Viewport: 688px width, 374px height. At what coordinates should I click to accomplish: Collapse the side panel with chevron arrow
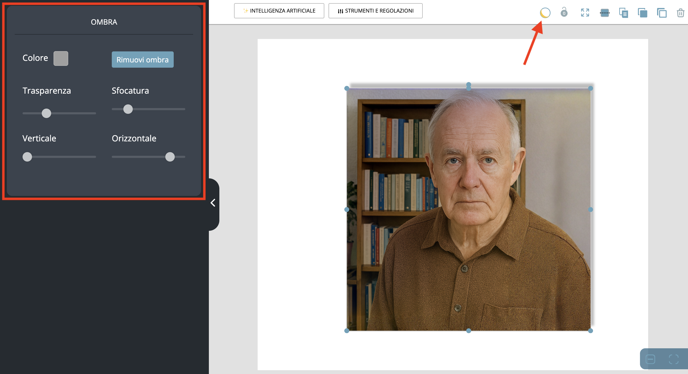213,203
